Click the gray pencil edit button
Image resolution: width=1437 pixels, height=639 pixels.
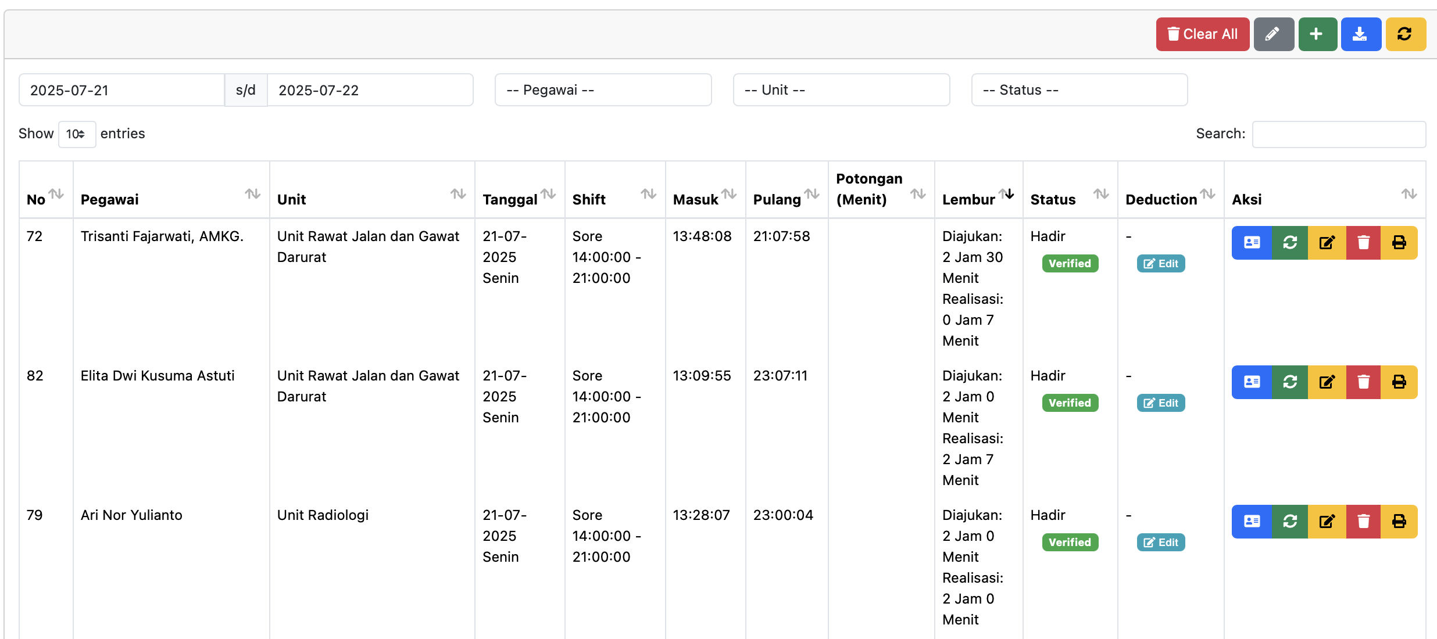pyautogui.click(x=1273, y=34)
